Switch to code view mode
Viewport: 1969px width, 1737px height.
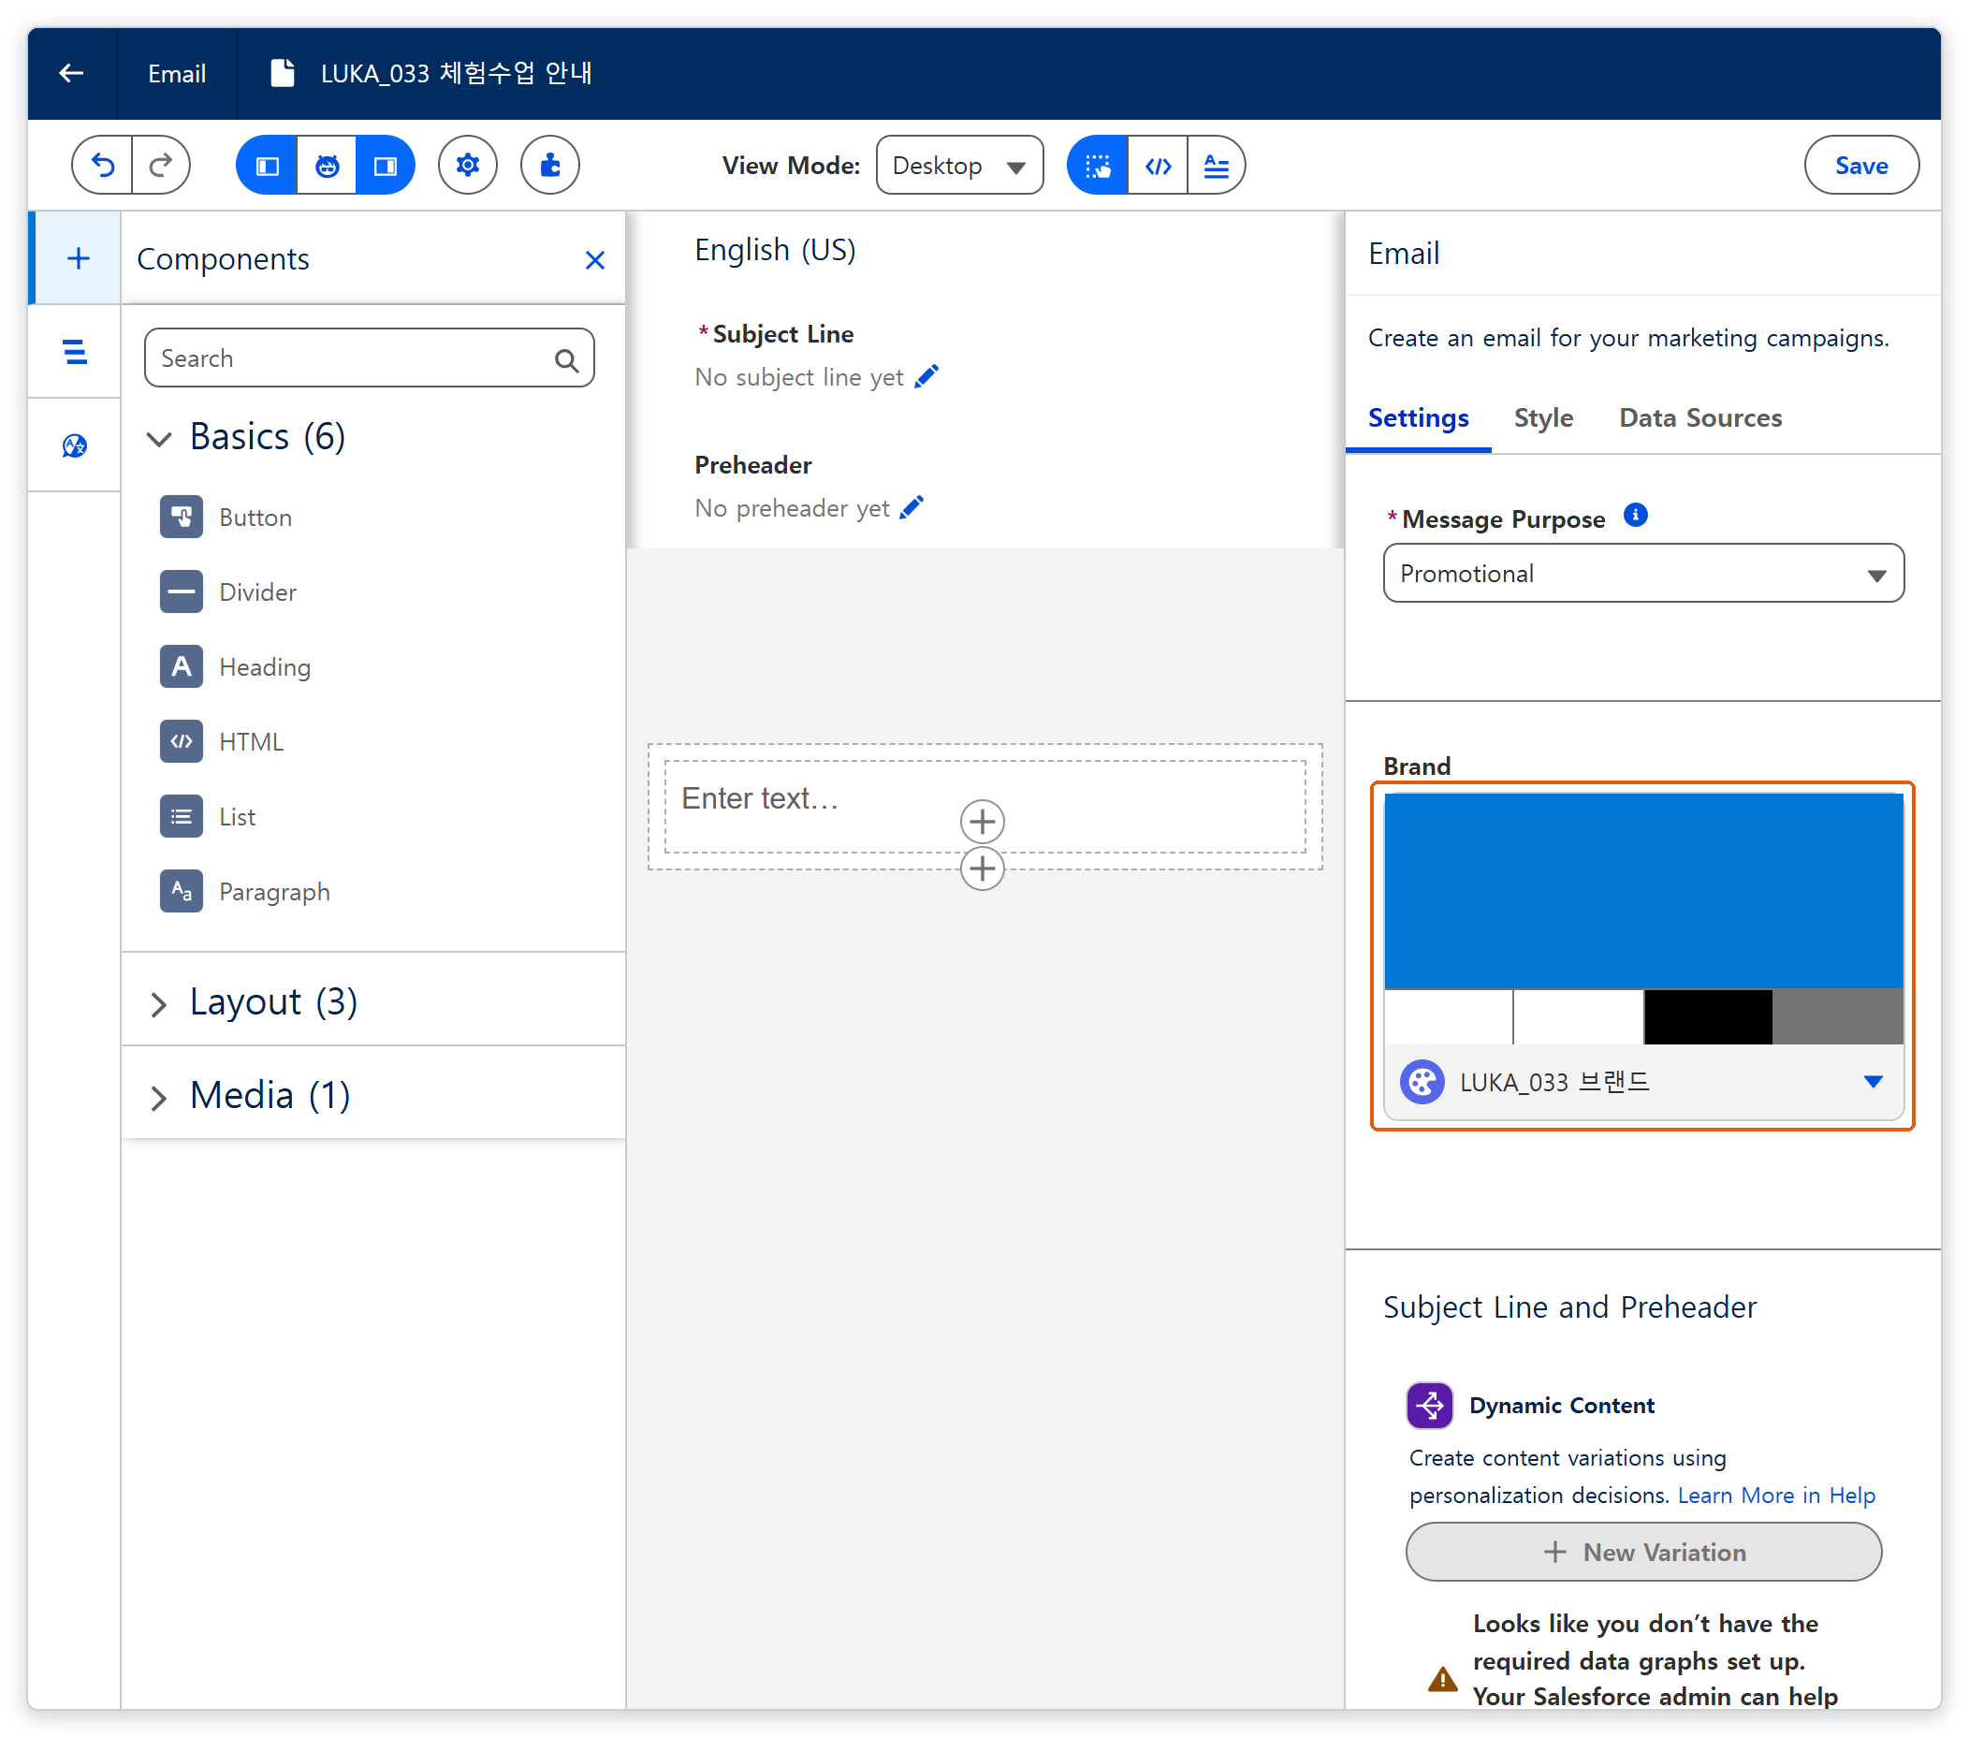pyautogui.click(x=1158, y=166)
